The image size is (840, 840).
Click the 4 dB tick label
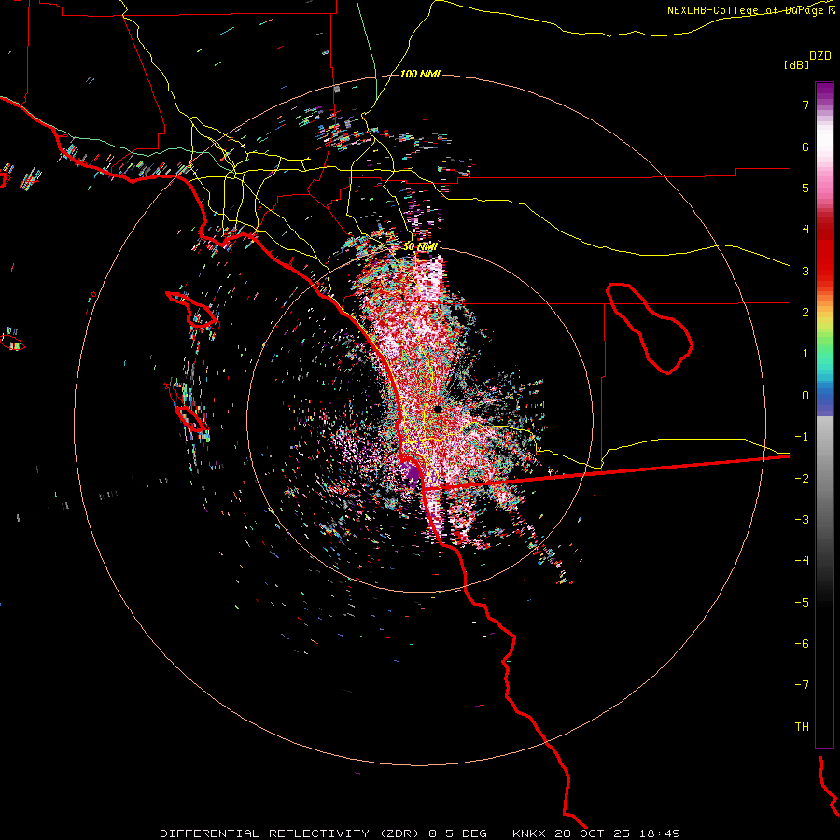point(805,230)
